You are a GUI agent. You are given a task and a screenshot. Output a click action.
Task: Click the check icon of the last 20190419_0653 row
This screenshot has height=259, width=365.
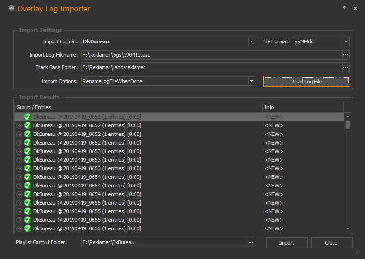pos(28,168)
